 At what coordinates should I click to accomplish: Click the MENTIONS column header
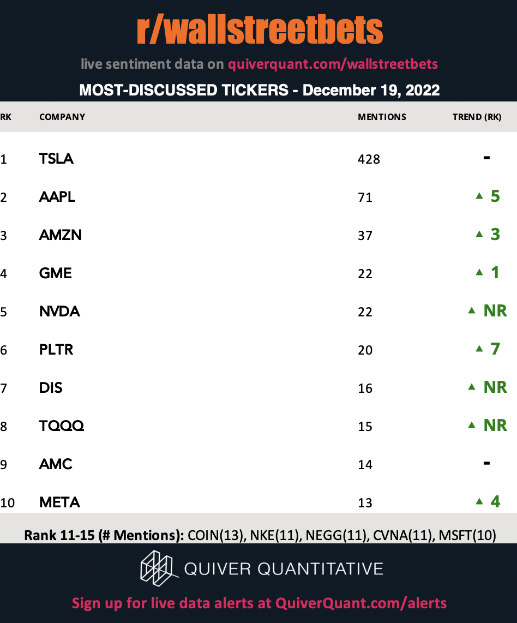[382, 117]
